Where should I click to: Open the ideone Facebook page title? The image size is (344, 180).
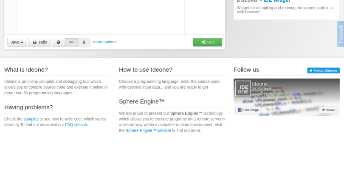coord(260,84)
